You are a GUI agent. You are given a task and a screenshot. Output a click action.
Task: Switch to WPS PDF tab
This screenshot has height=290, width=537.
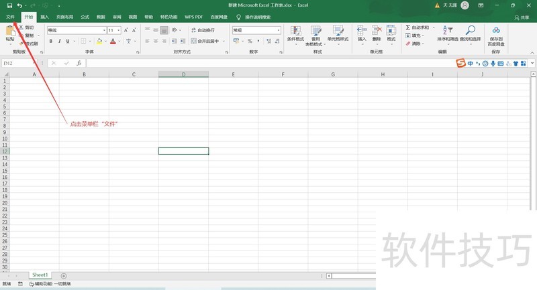(x=194, y=17)
